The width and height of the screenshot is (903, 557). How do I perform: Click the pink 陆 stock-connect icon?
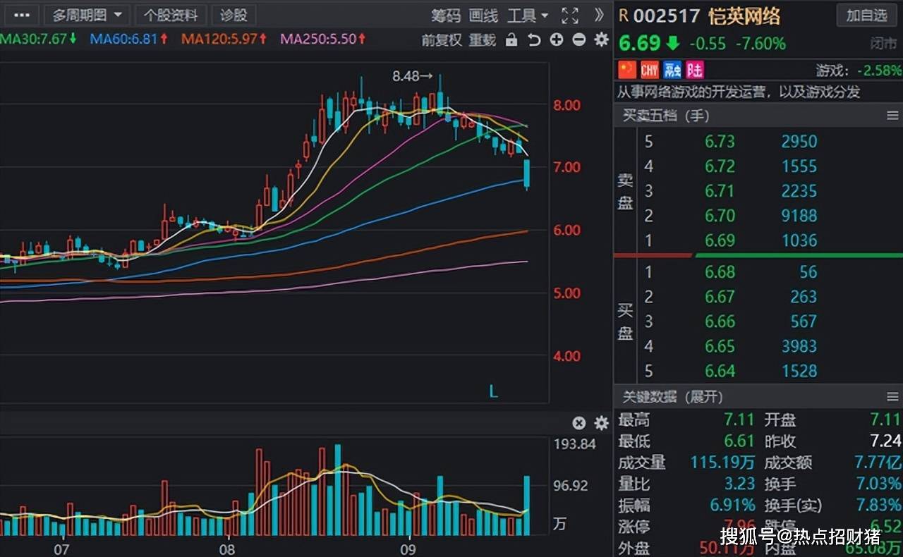(x=696, y=69)
